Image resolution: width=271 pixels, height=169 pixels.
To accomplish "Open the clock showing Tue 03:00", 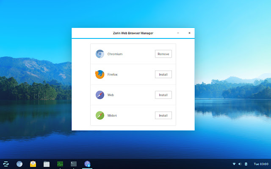I will click(x=261, y=164).
